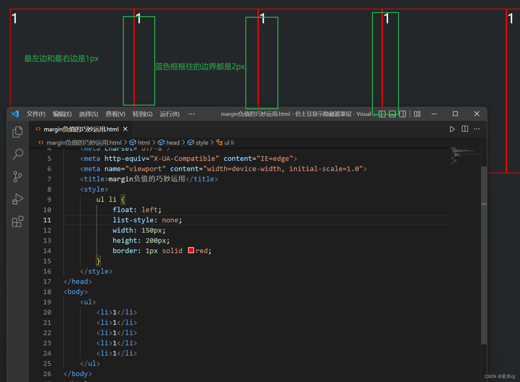
Task: Click the closing </style> tag on line 16
Action: pos(96,271)
